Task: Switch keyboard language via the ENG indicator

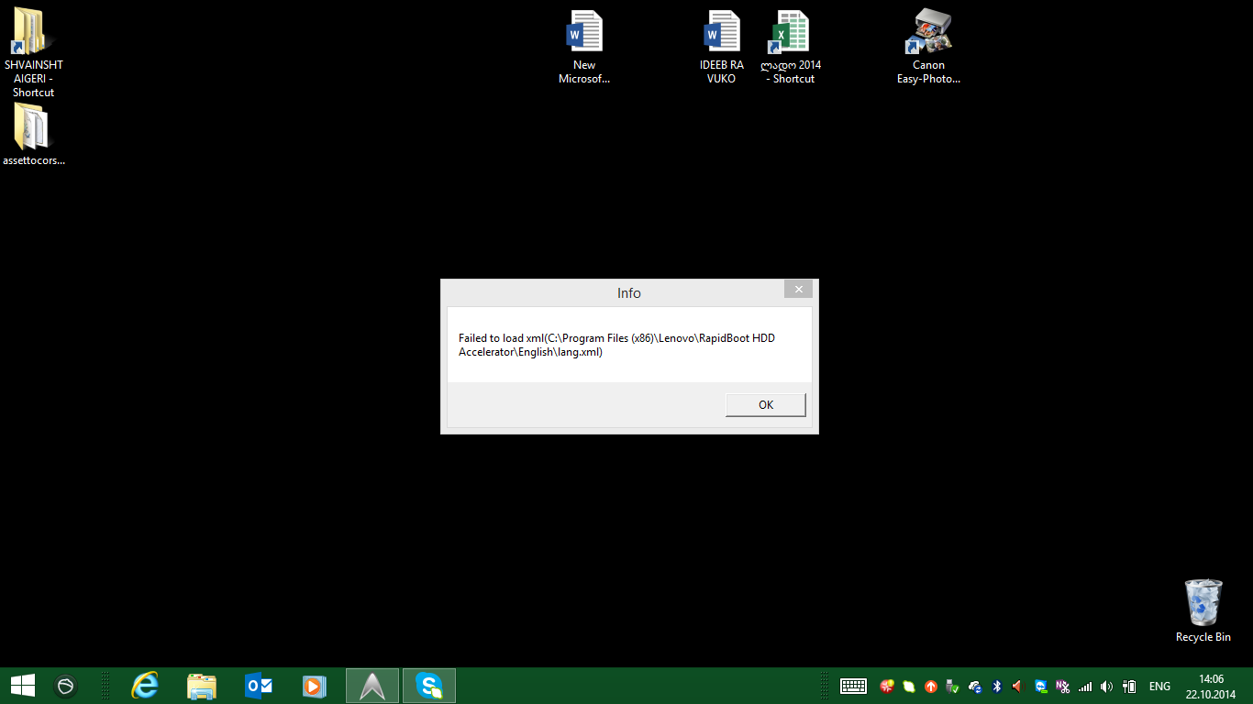Action: coord(1159,686)
